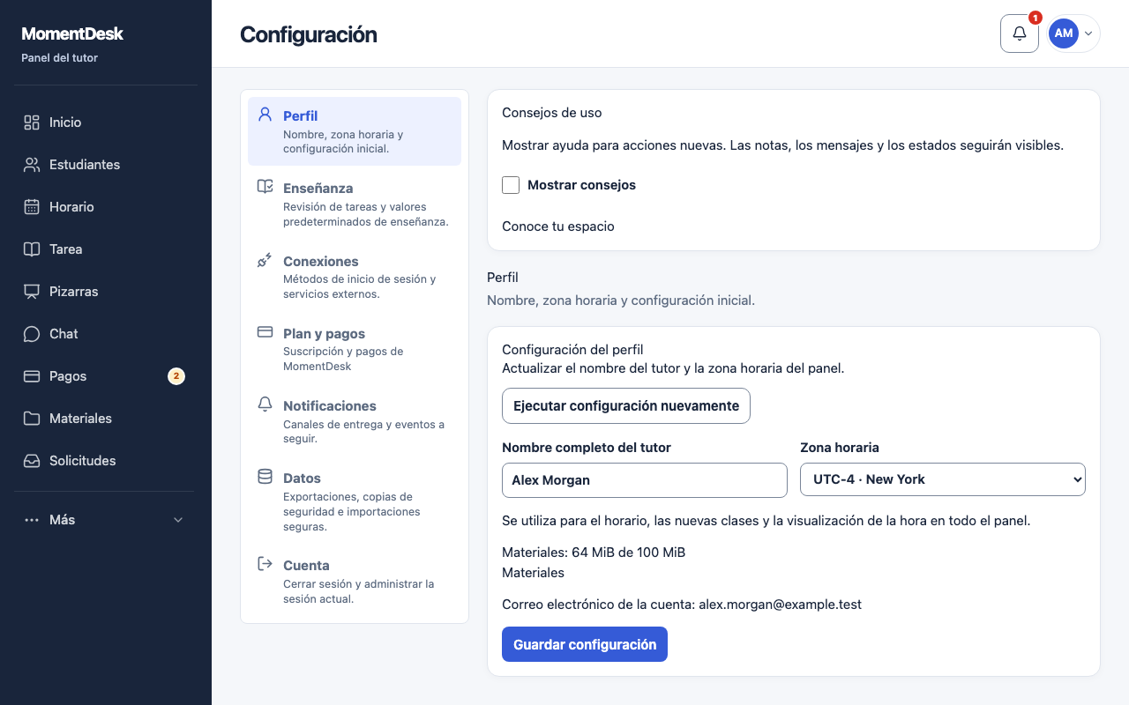Open the Zona horaria dropdown

click(943, 479)
